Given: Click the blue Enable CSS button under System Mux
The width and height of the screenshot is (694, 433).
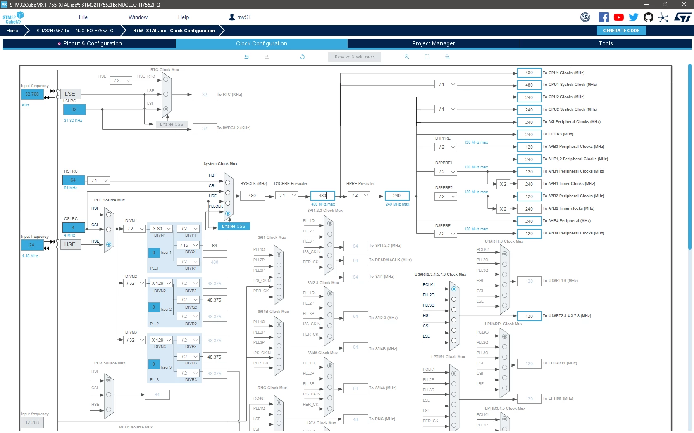Looking at the screenshot, I should 234,226.
